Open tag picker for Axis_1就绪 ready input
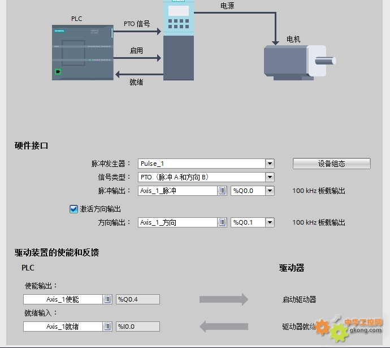Image resolution: width=390 pixels, height=348 pixels. click(107, 326)
